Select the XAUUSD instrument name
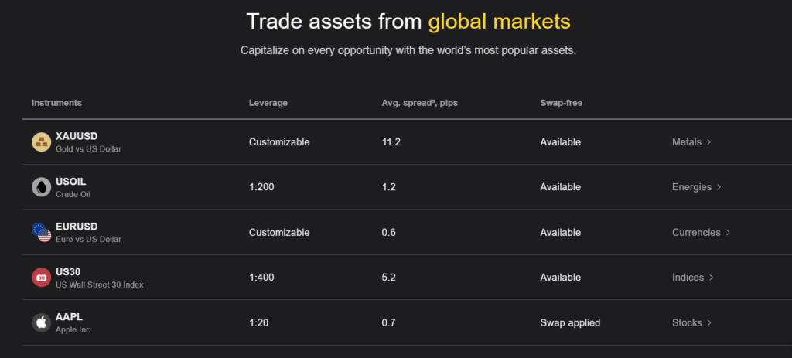Viewport: 792px width, 358px height. [77, 136]
